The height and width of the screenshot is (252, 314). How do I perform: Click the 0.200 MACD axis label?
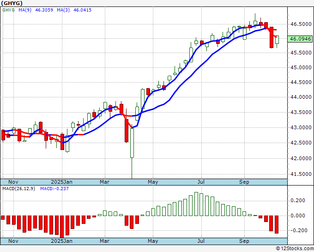coord(298,200)
